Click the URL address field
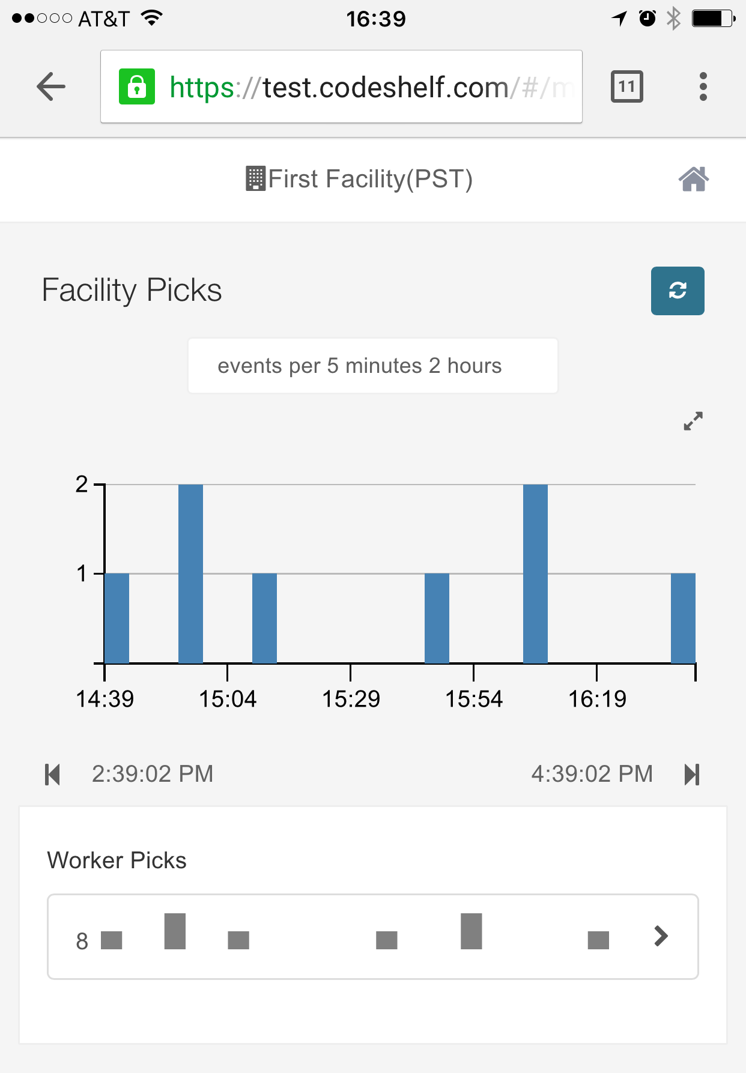Viewport: 746px width, 1073px height. (x=360, y=86)
